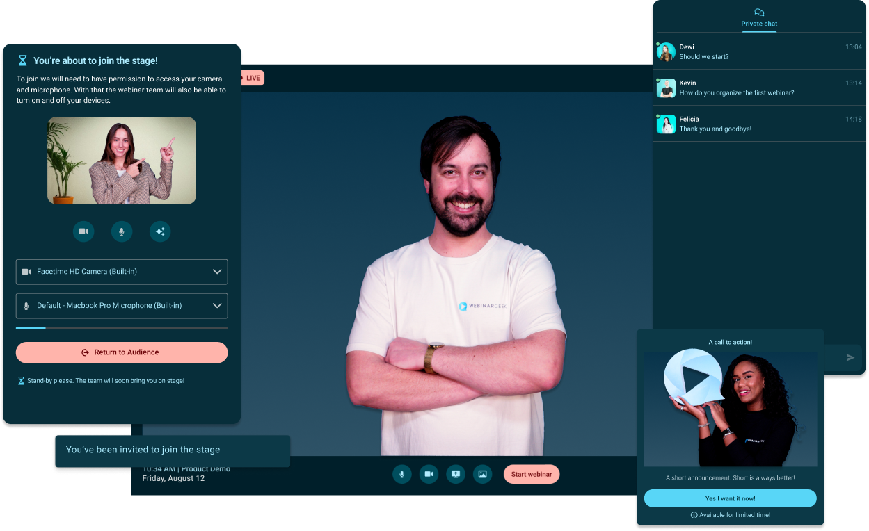Start screen sharing from the bottom toolbar
Screen dimensions: 869x531
[x=456, y=474]
